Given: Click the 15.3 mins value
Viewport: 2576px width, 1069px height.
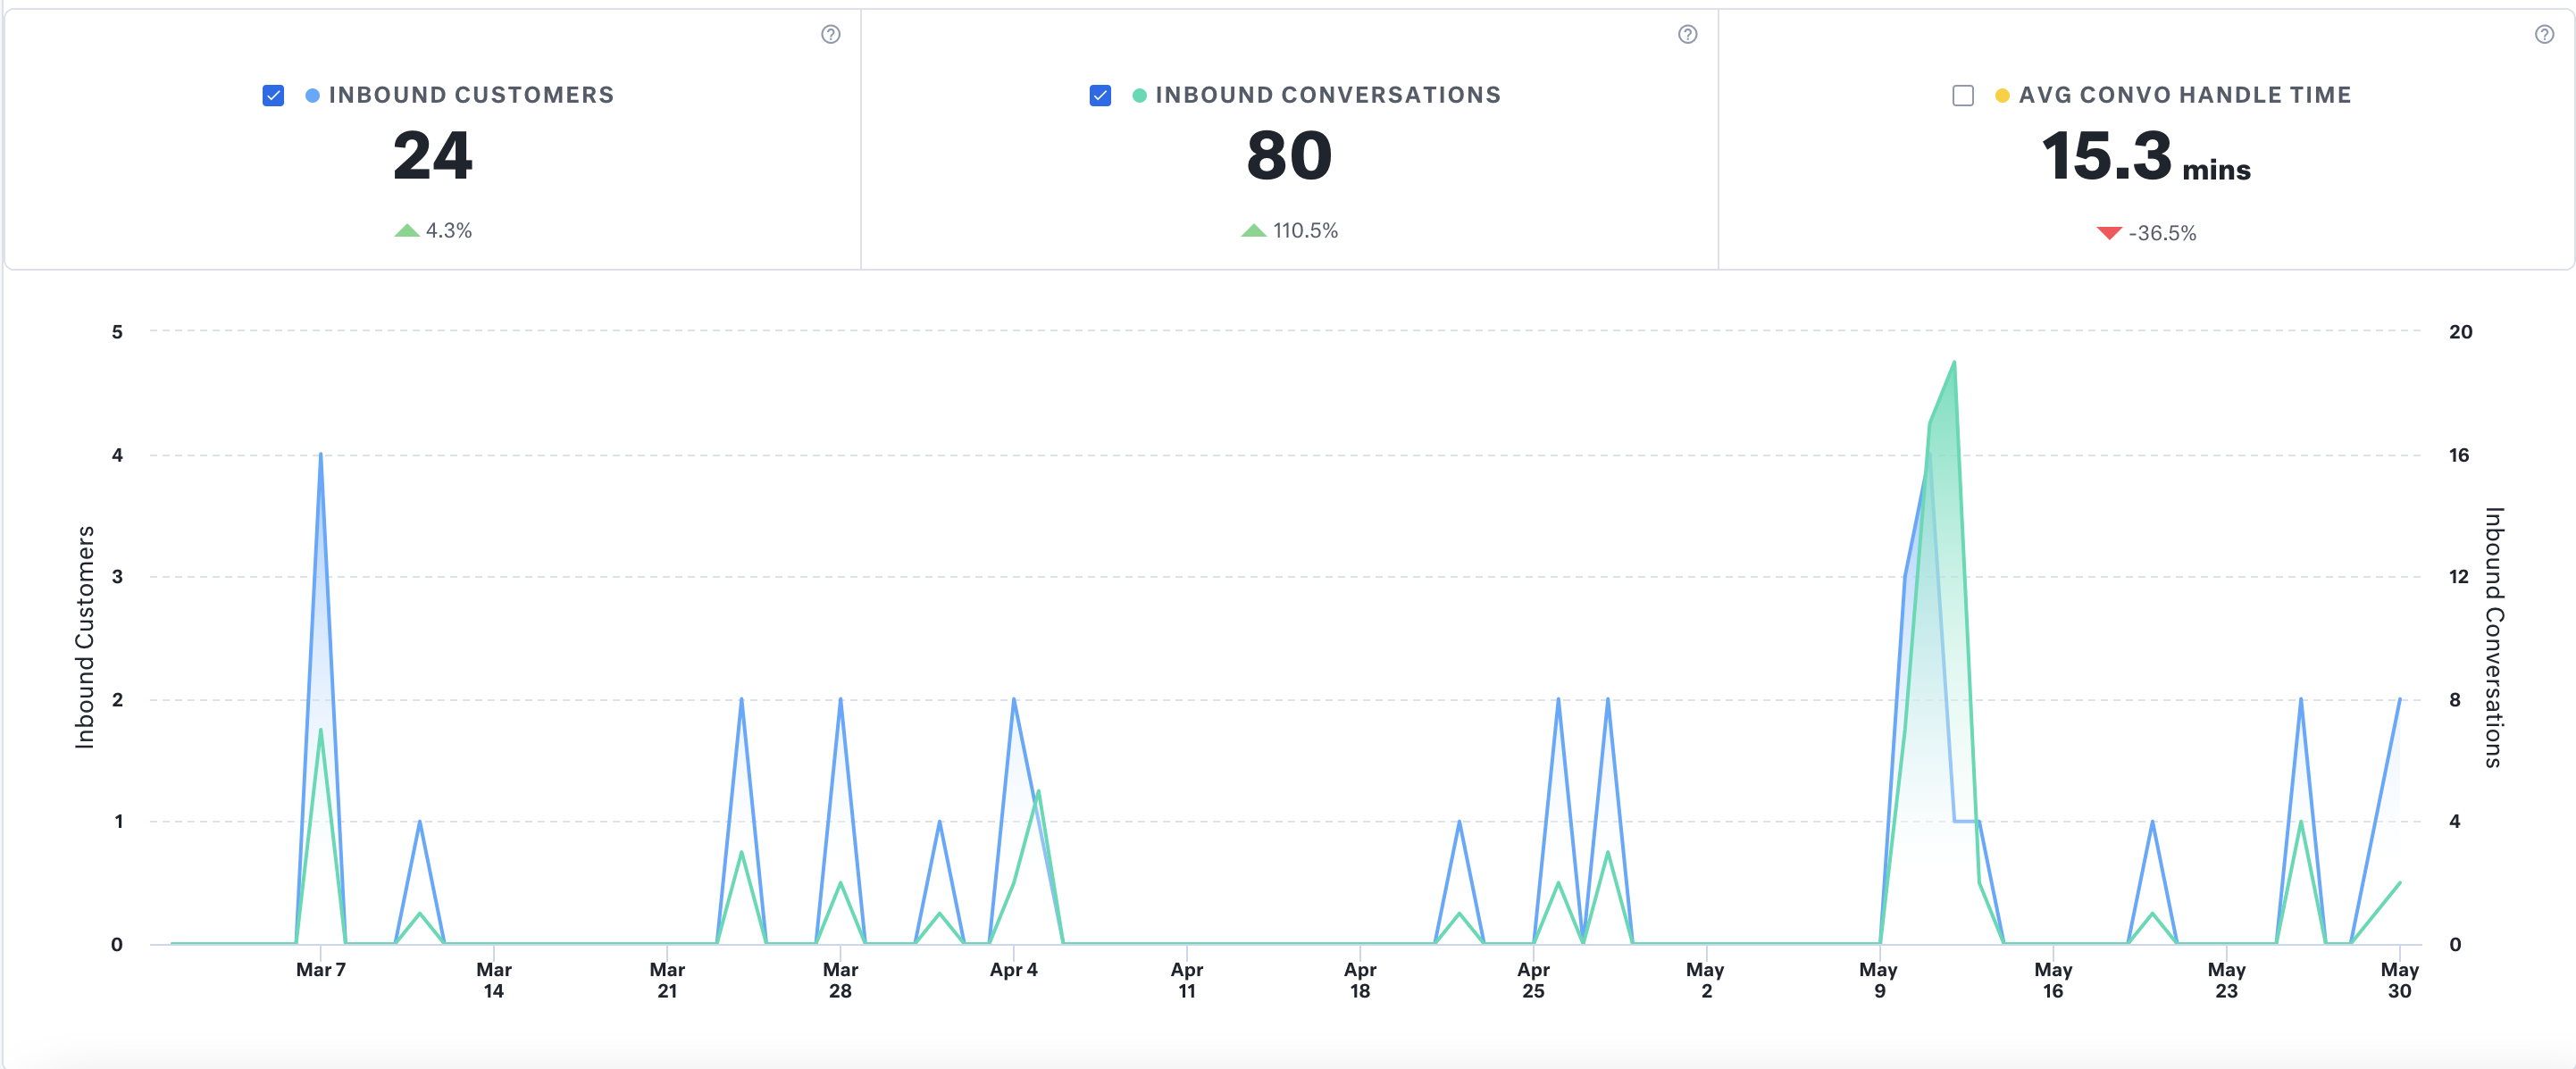Looking at the screenshot, I should (x=2146, y=157).
